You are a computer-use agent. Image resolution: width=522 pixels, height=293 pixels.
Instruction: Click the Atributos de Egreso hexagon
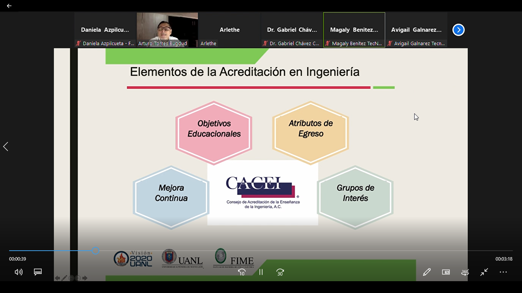[x=311, y=133]
